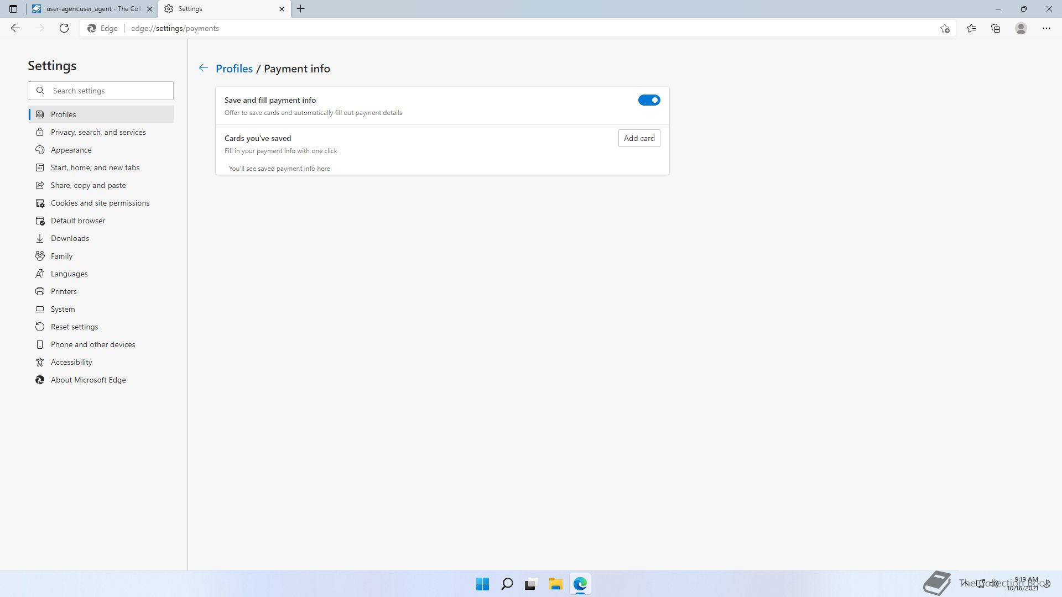
Task: Open the profile avatar icon
Action: [x=1021, y=28]
